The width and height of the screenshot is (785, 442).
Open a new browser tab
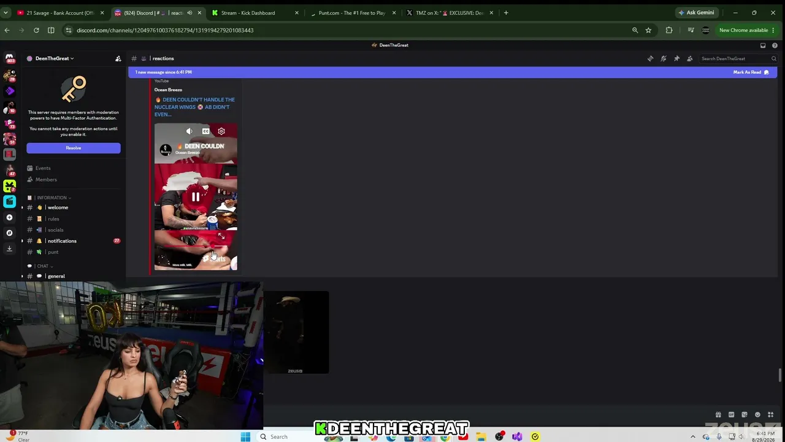(506, 13)
